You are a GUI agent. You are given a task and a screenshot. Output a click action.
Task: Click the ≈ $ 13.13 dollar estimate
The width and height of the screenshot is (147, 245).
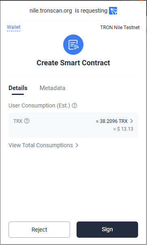[123, 129]
